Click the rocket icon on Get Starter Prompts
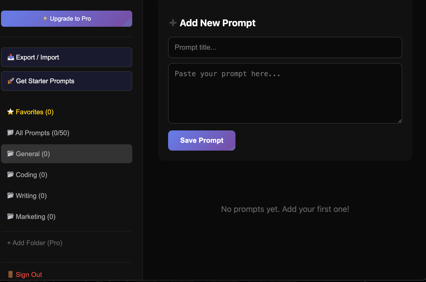This screenshot has height=282, width=426. [10, 81]
